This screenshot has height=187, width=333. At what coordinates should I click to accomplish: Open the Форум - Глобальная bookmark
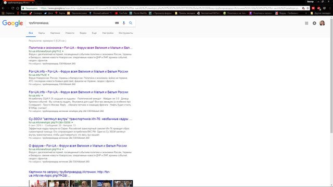pyautogui.click(x=287, y=13)
